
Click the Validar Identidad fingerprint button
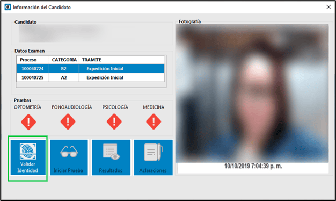pos(28,157)
